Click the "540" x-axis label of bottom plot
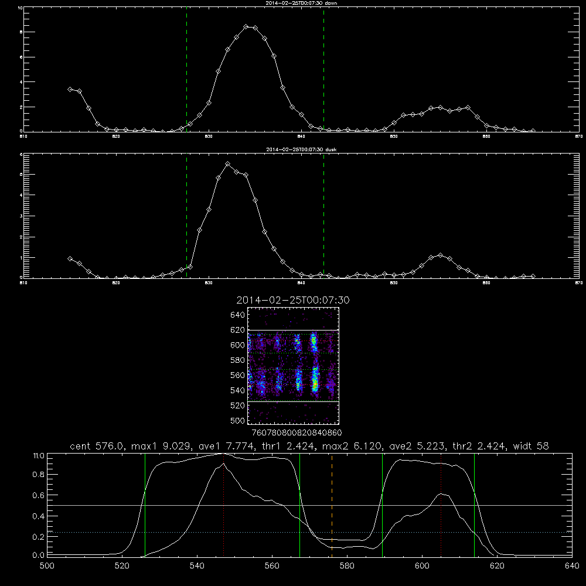 [197, 566]
